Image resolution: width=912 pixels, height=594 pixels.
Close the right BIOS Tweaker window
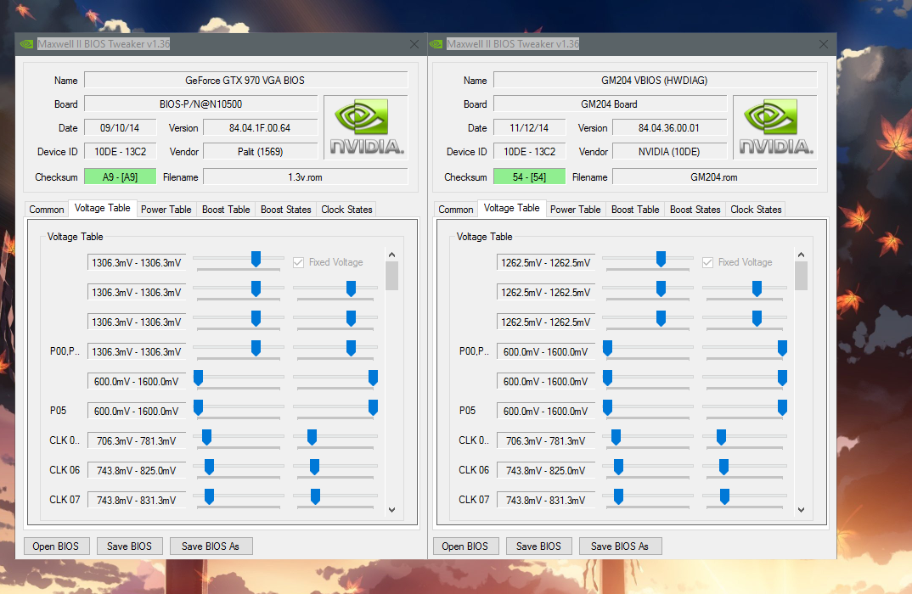point(824,44)
